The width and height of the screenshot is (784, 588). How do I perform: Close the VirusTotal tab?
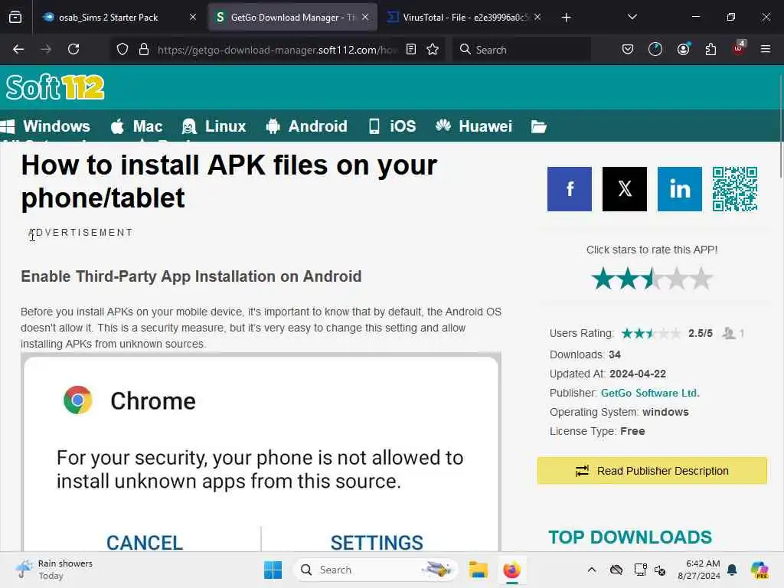pyautogui.click(x=537, y=17)
